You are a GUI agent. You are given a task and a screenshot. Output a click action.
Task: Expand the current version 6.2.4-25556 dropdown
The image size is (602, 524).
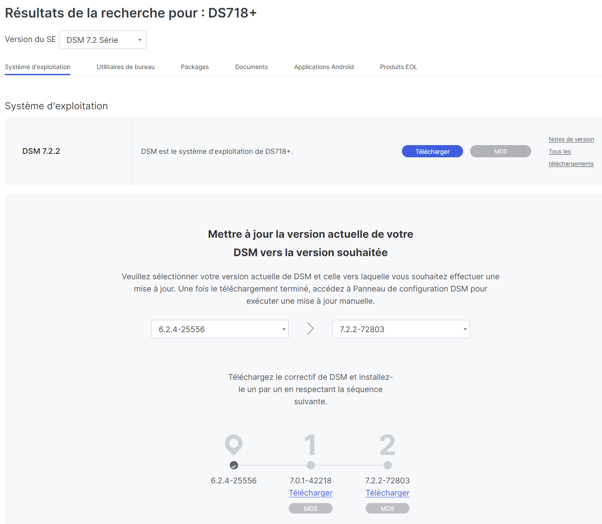(x=220, y=329)
